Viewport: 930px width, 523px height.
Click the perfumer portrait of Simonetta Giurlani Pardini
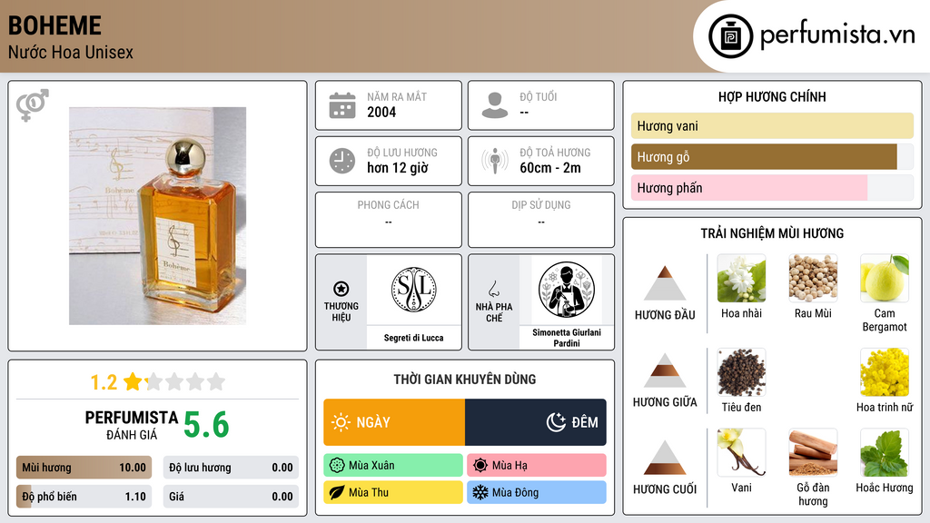click(x=567, y=290)
